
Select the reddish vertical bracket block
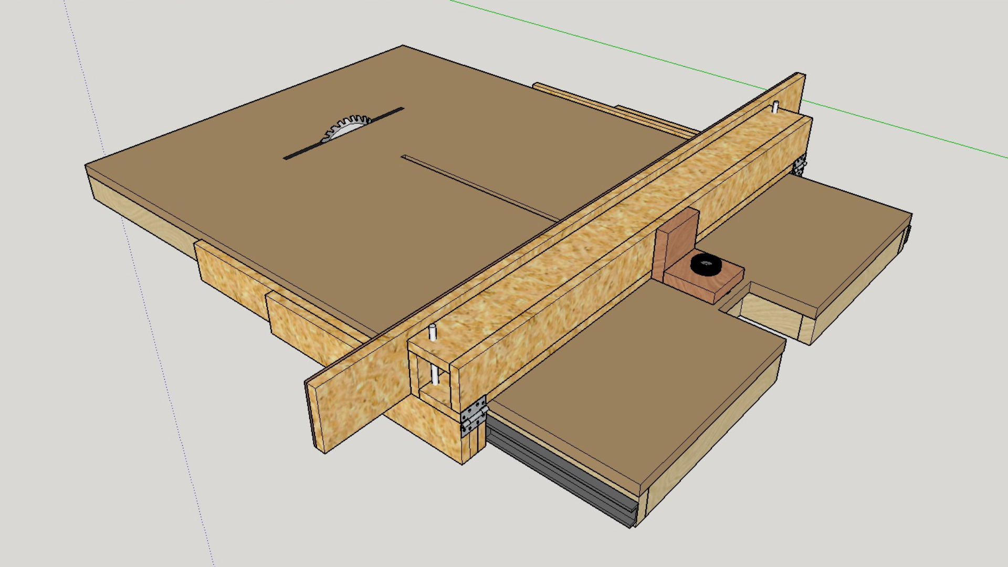676,241
